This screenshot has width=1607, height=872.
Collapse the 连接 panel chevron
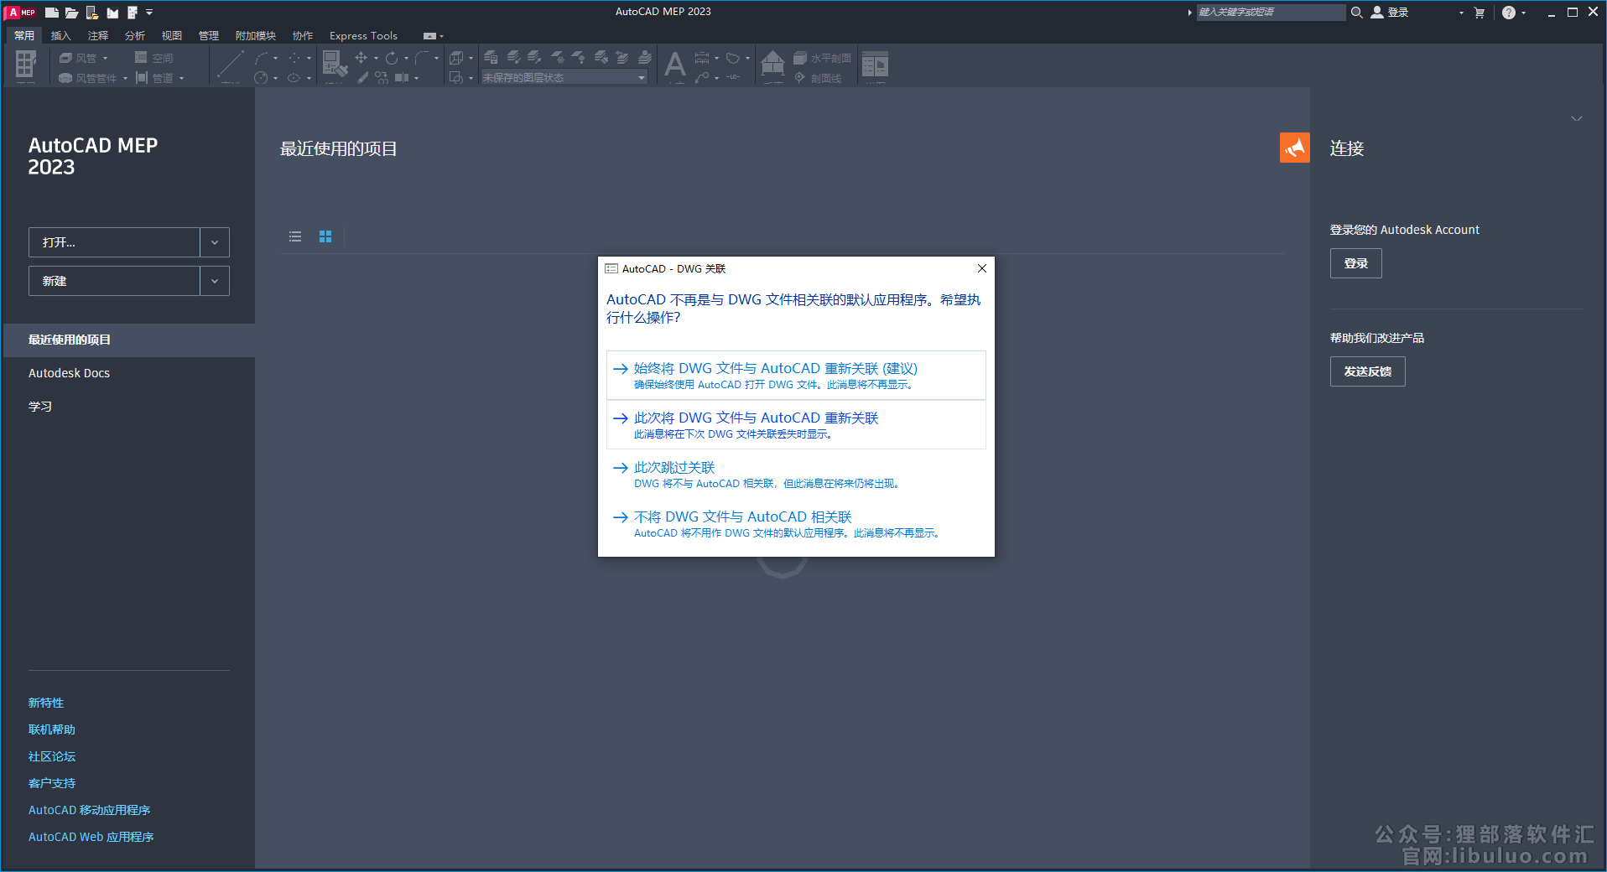1576,118
